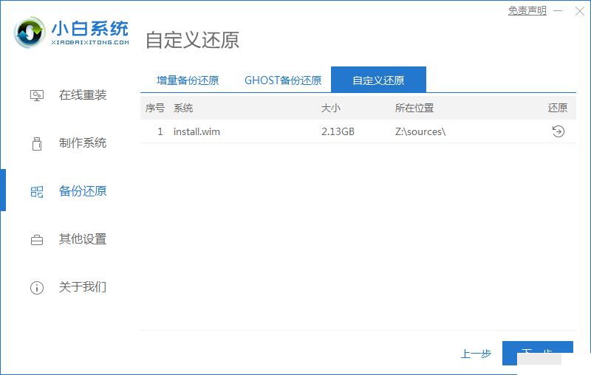
Task: Click the 所在位置 column header
Action: point(414,108)
